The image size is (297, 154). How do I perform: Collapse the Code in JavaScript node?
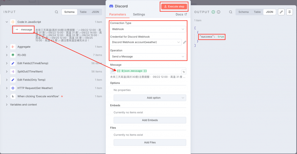(7, 22)
